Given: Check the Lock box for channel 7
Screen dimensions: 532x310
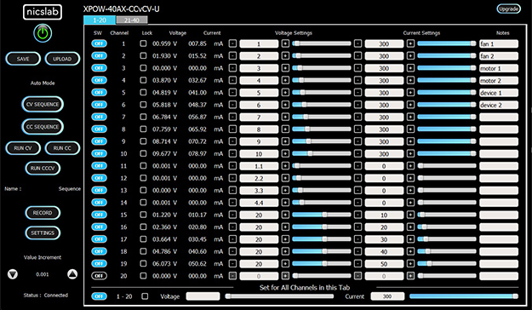Looking at the screenshot, I should tap(144, 118).
